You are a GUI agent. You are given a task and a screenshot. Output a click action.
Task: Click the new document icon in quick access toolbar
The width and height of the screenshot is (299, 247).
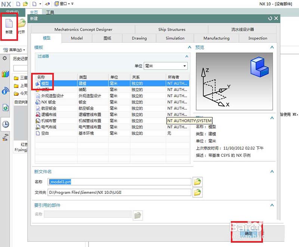[x=18, y=4]
